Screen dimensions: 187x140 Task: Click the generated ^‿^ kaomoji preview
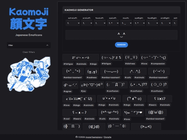[x=122, y=35]
